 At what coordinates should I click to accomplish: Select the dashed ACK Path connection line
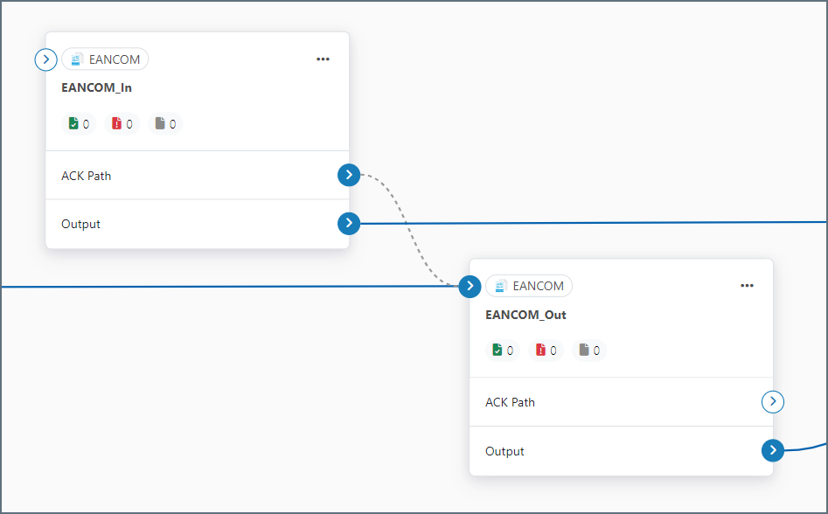coord(408,229)
